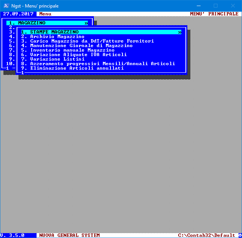The image size is (242, 238).
Task: Close the Ngst window
Action: coord(232,6)
